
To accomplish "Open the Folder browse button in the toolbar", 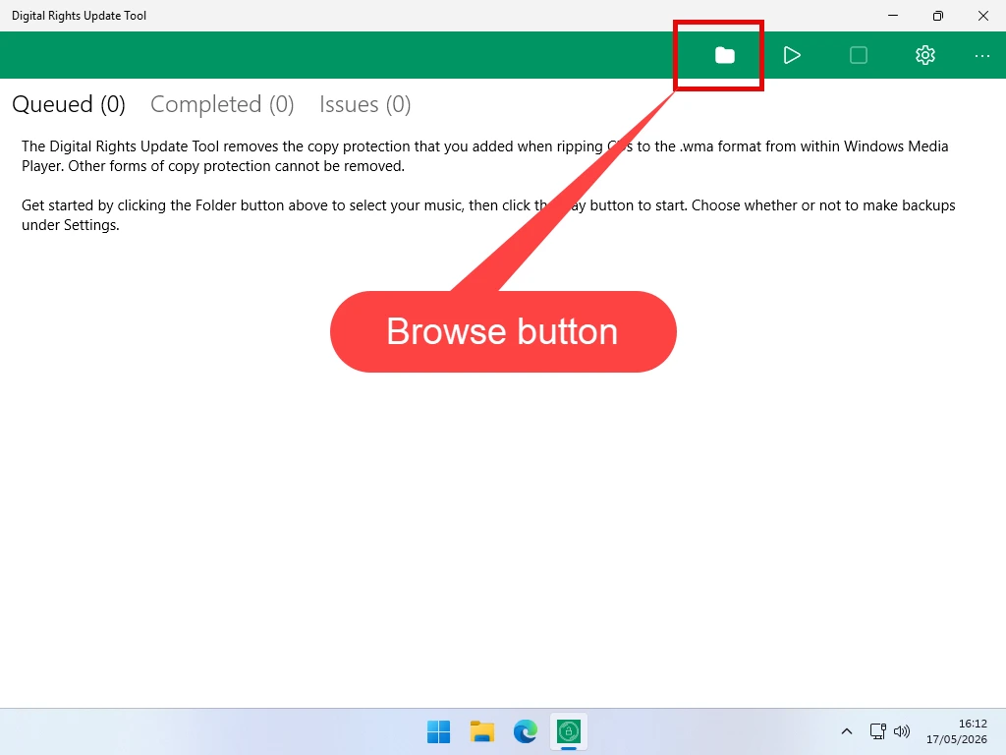I will 725,55.
